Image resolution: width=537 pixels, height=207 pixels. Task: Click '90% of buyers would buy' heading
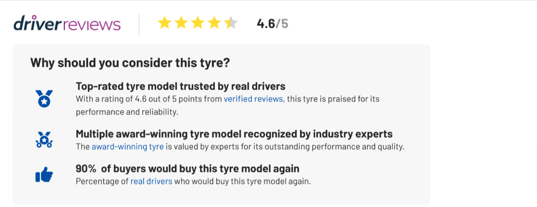[187, 169]
